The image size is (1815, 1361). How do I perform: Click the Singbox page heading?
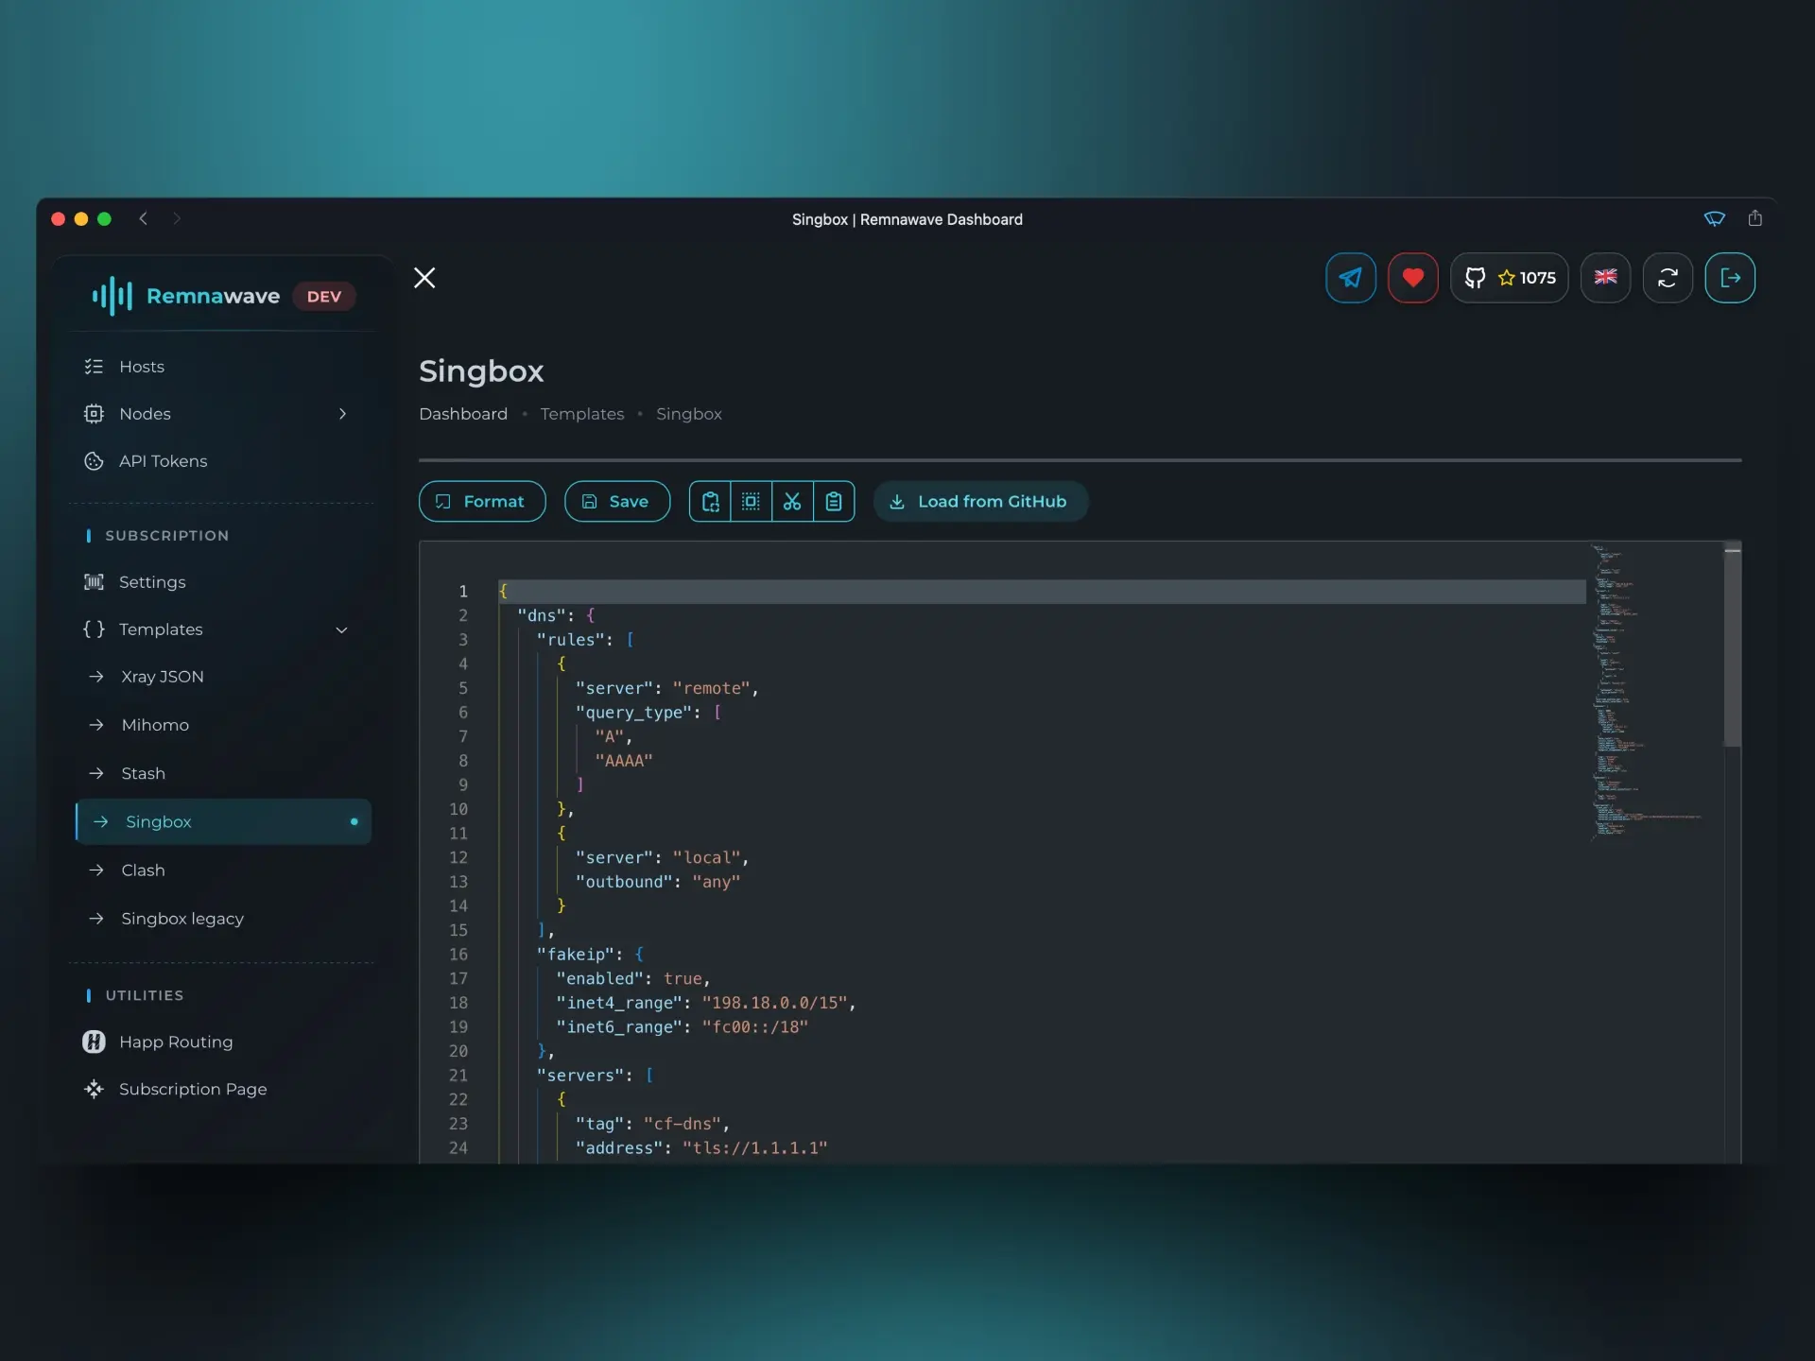tap(481, 371)
